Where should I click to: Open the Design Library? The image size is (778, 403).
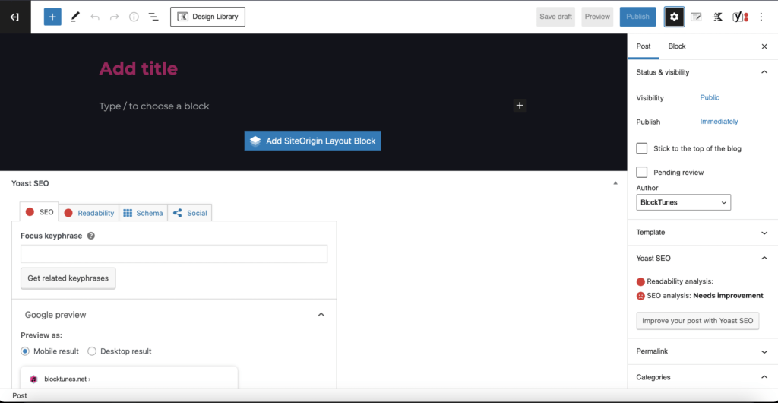click(207, 17)
